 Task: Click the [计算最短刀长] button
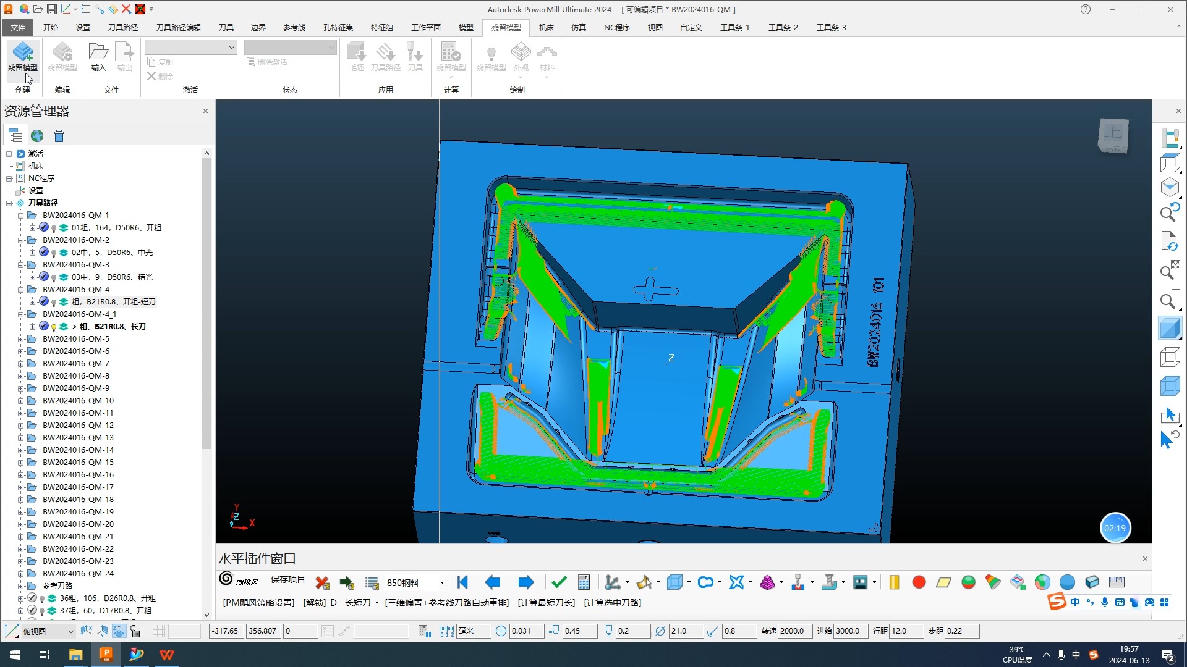pos(547,603)
